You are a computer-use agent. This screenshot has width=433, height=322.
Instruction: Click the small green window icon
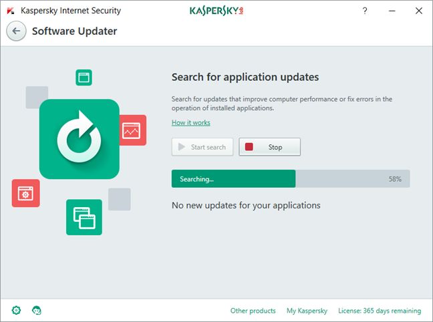(84, 77)
